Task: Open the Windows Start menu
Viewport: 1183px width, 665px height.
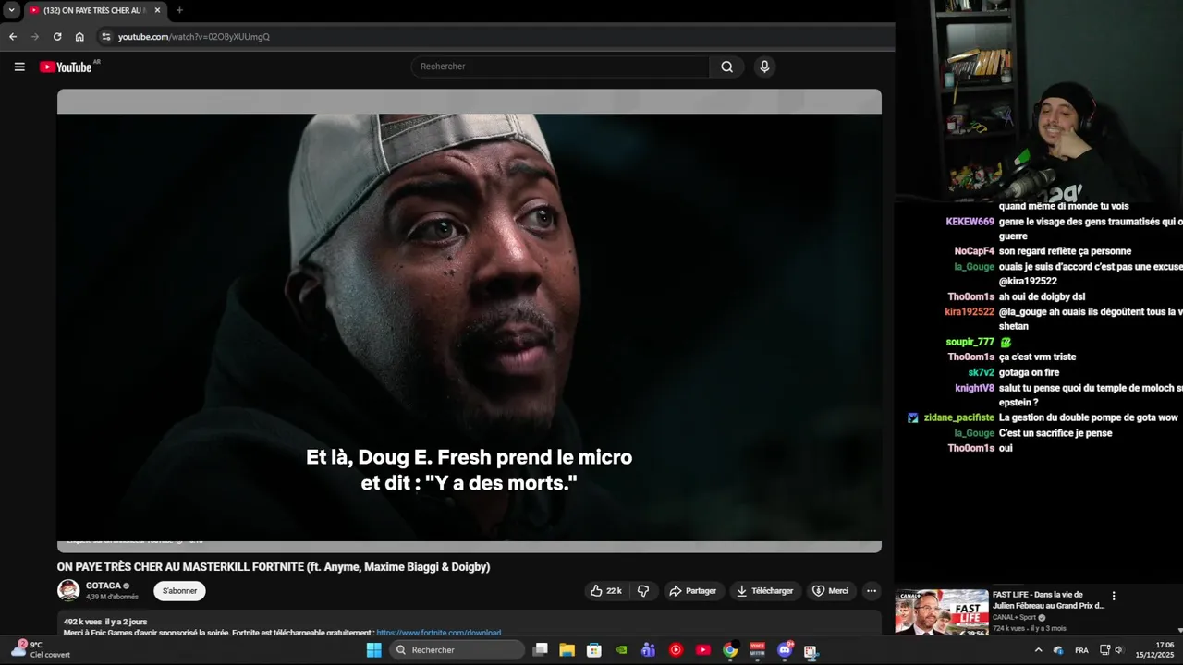Action: tap(373, 650)
